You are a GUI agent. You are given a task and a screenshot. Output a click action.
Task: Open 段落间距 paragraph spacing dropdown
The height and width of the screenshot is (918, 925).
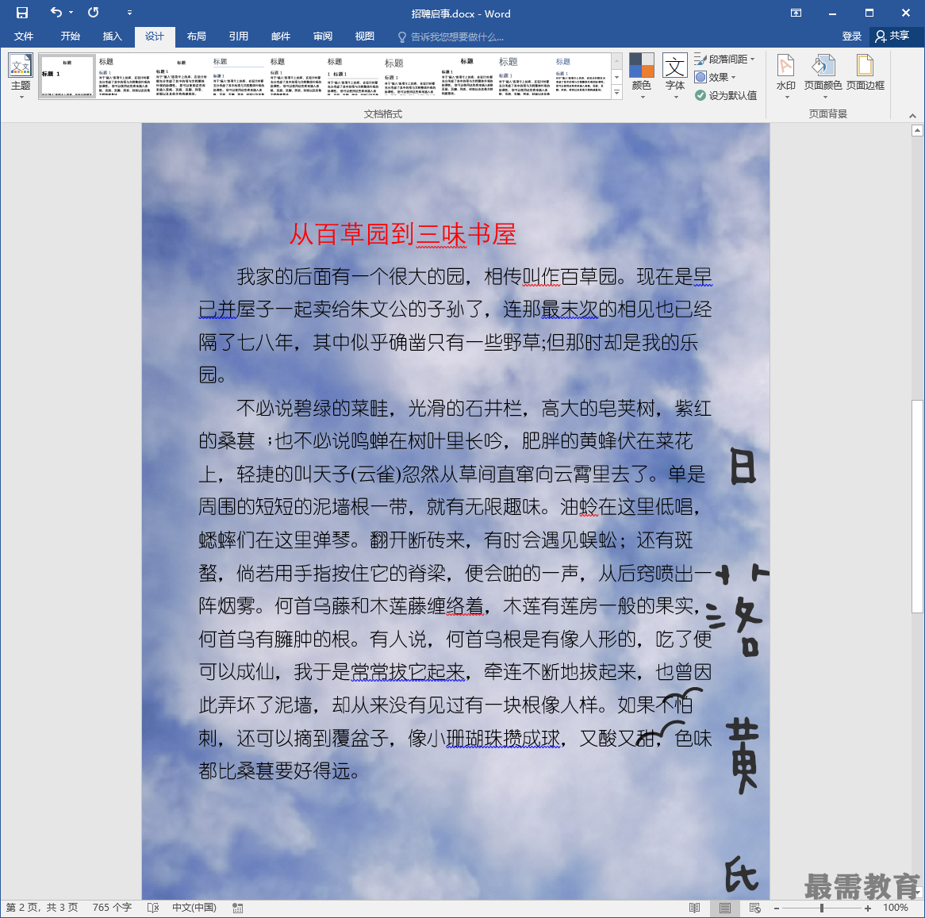[725, 59]
